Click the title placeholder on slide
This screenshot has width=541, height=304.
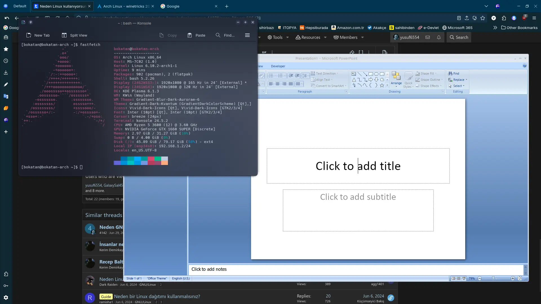click(x=358, y=166)
